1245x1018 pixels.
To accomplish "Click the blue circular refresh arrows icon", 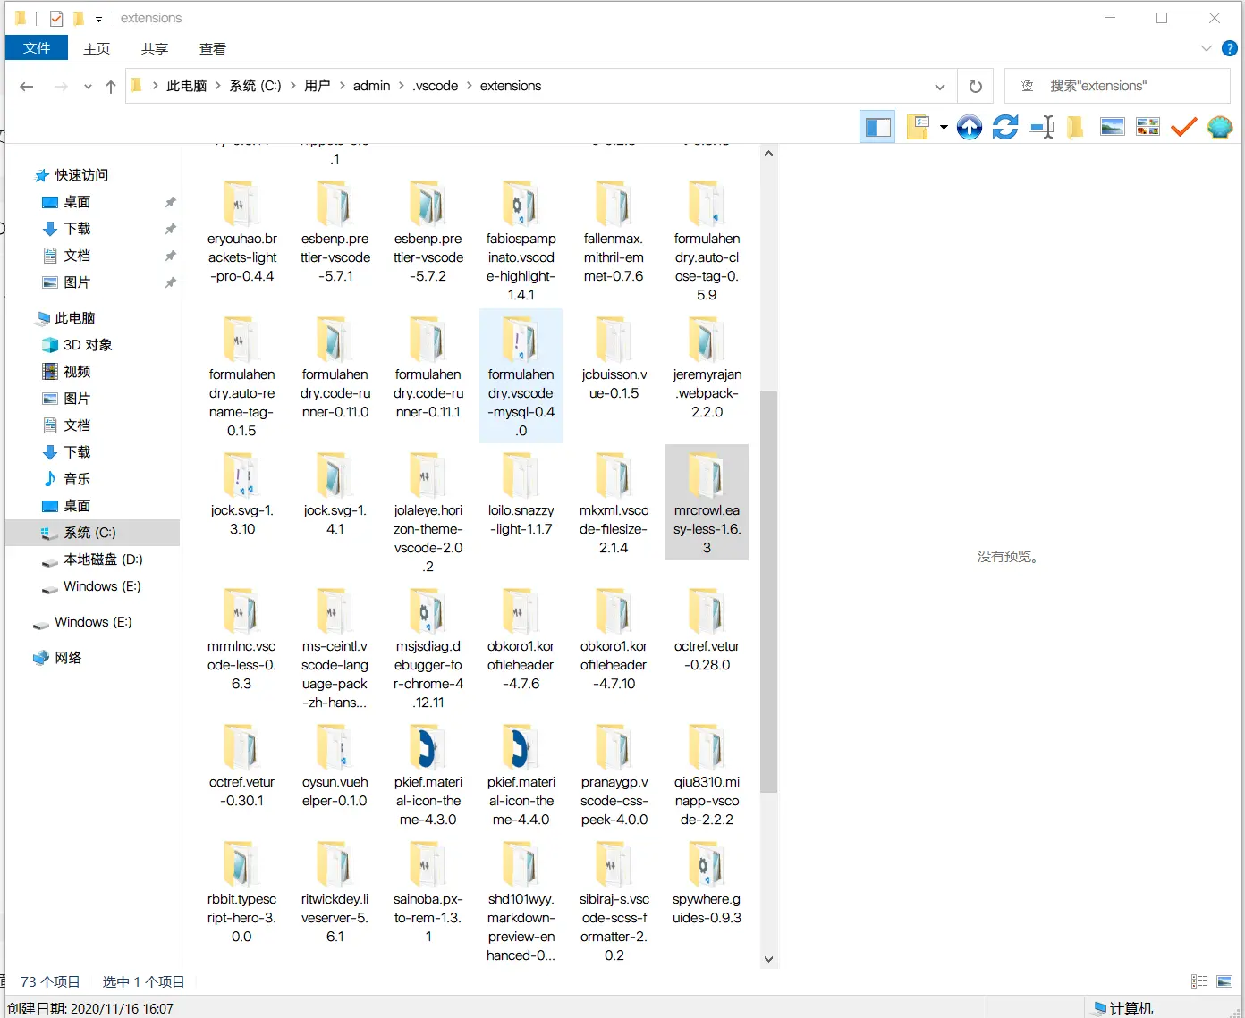I will (1004, 128).
